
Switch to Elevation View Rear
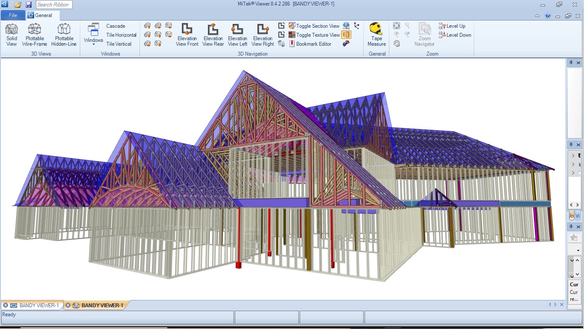point(213,35)
